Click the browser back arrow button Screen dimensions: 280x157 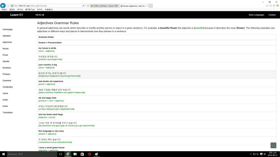tap(3, 6)
